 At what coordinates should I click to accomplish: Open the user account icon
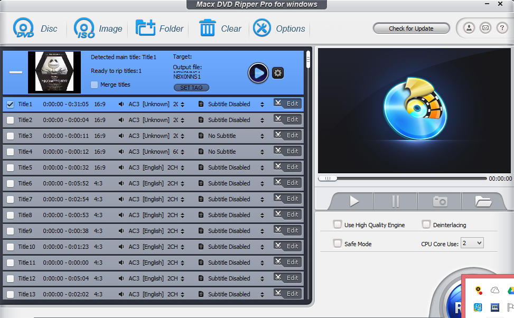[x=469, y=28]
